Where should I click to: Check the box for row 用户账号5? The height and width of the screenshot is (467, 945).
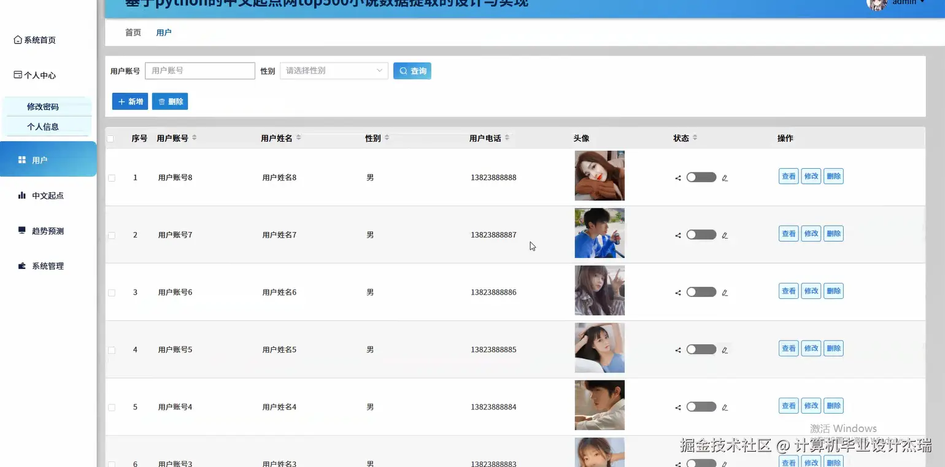point(112,350)
